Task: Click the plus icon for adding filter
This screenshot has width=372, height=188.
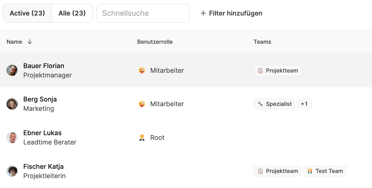Action: pos(203,13)
